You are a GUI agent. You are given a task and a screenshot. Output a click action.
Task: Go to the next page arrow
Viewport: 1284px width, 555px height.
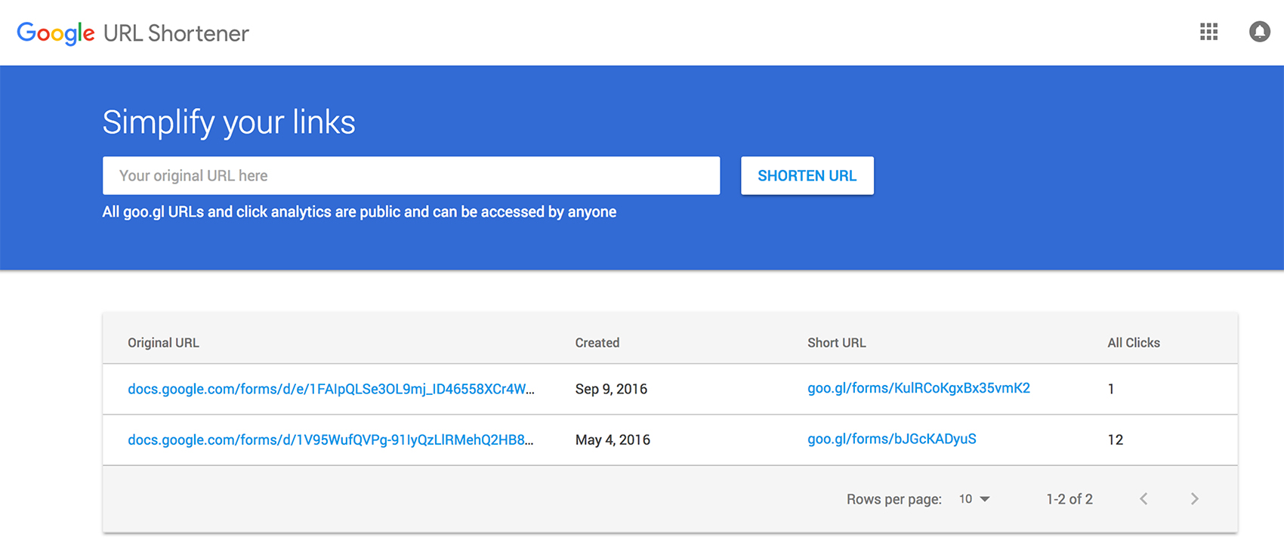tap(1194, 499)
